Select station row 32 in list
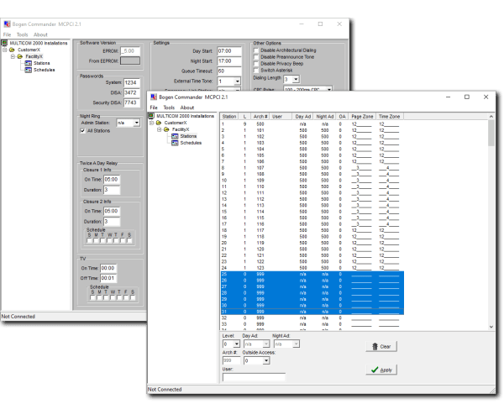Viewport: 504px width, 420px height. tap(312, 318)
